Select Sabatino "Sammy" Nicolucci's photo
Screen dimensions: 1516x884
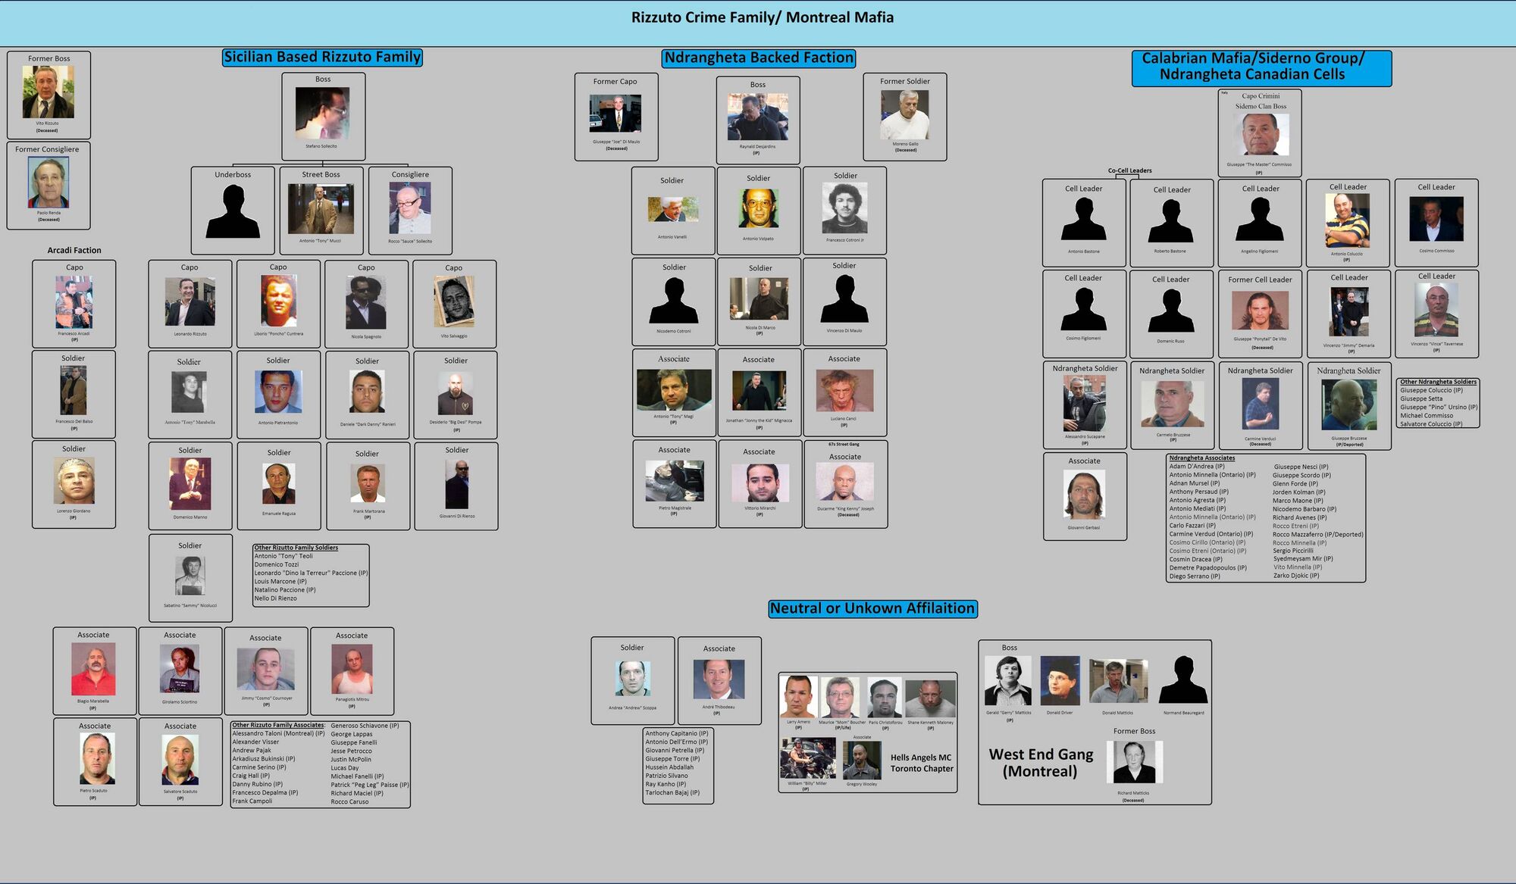tap(190, 576)
